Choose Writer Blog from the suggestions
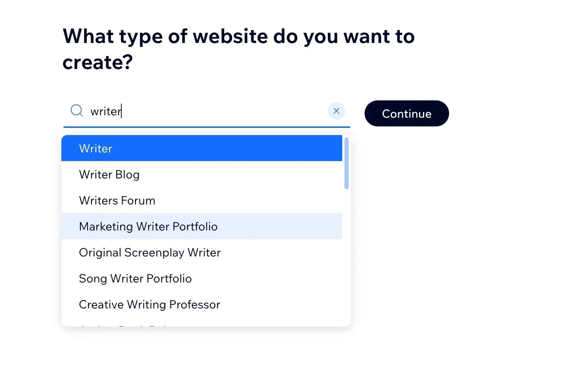This screenshot has height=385, width=587. 109,175
